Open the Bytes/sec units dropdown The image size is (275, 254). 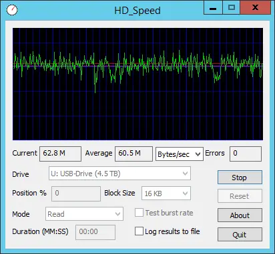tap(180, 154)
